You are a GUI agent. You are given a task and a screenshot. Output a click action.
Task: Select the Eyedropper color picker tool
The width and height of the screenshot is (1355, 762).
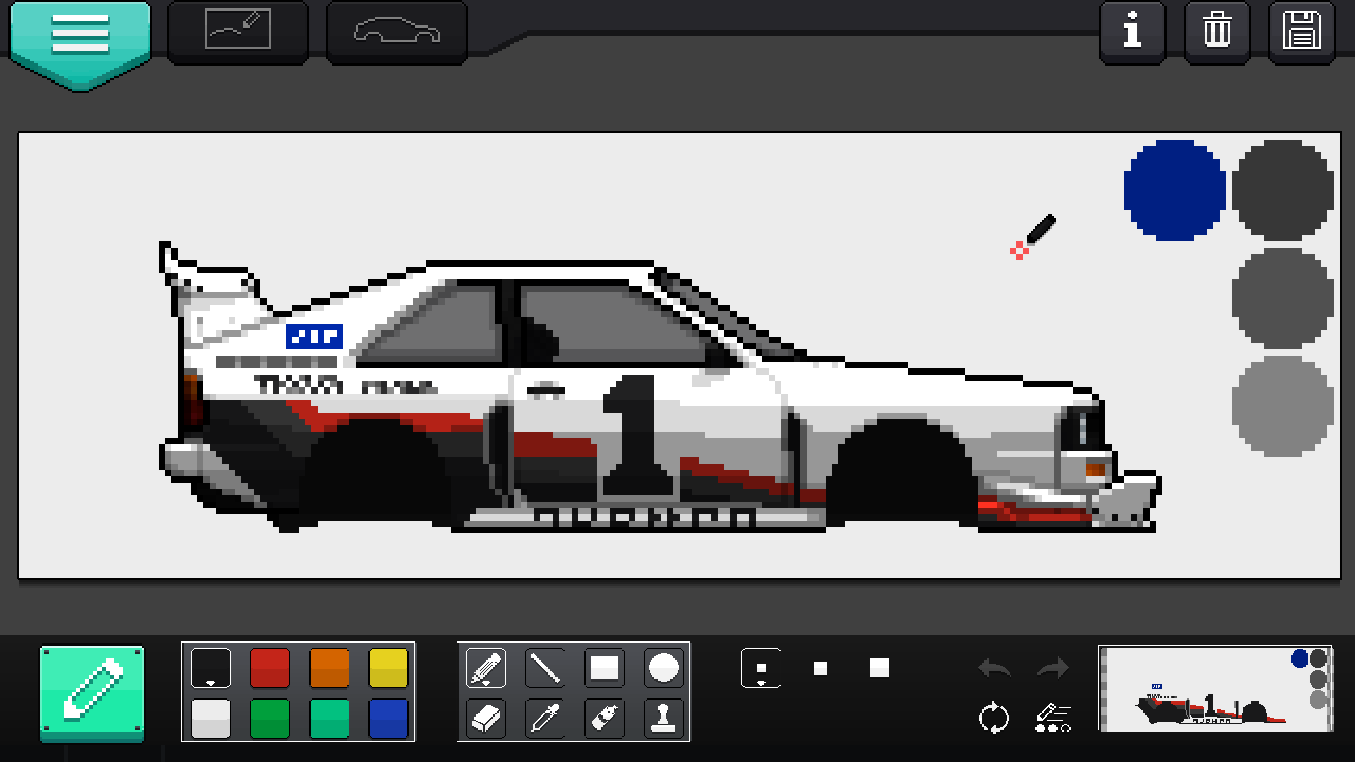coord(545,718)
